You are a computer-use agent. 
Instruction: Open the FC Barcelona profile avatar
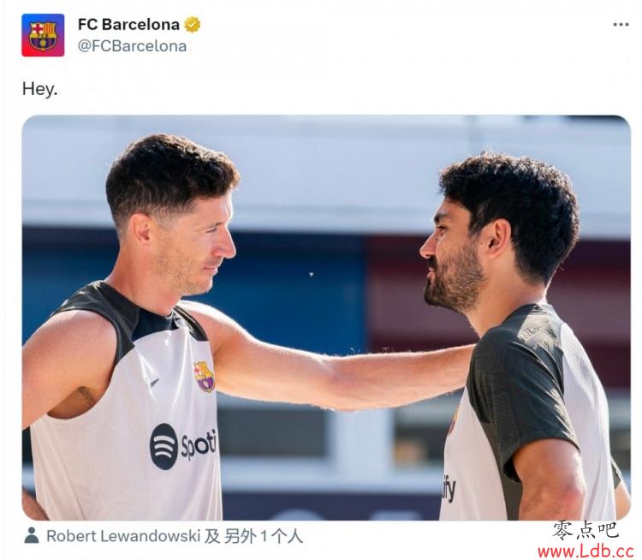[43, 35]
